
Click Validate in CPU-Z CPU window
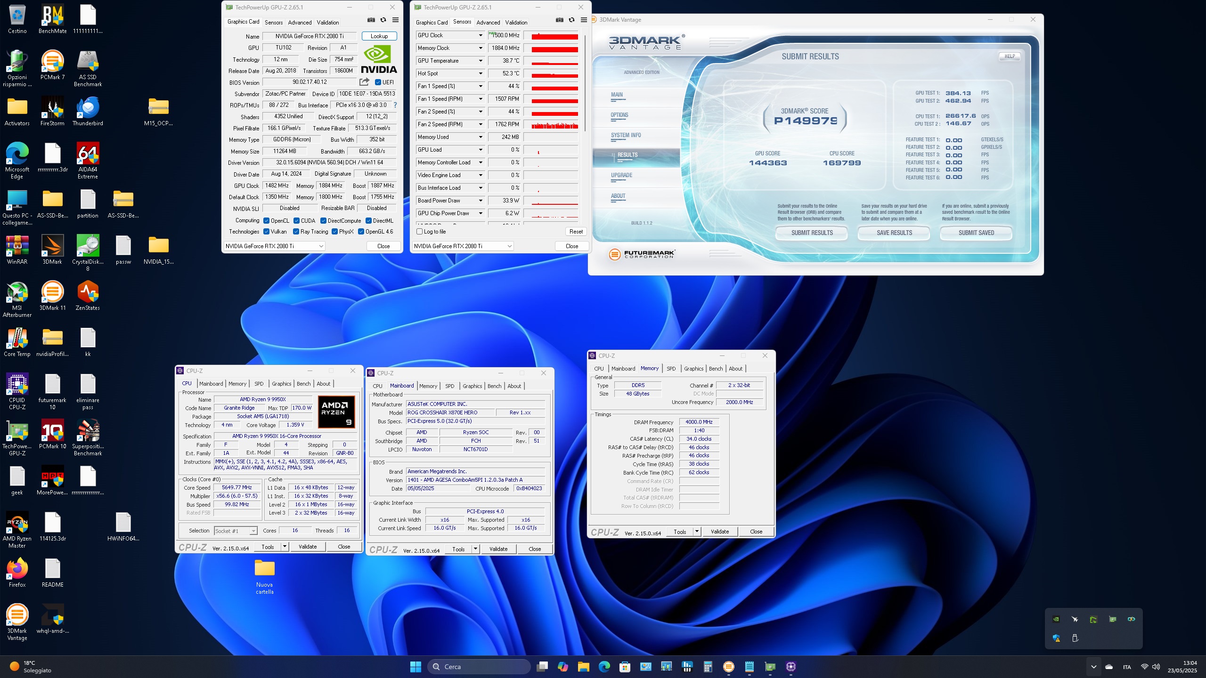[308, 547]
